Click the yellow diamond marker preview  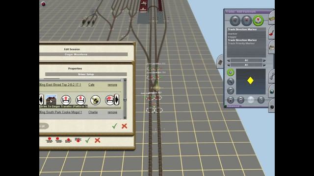[250, 81]
